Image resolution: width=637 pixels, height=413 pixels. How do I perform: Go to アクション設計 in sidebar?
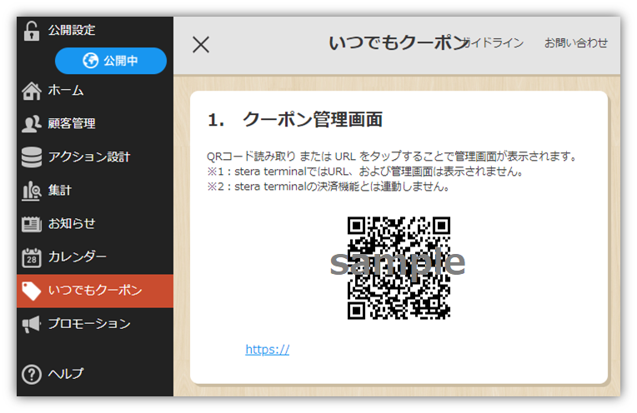(95, 157)
